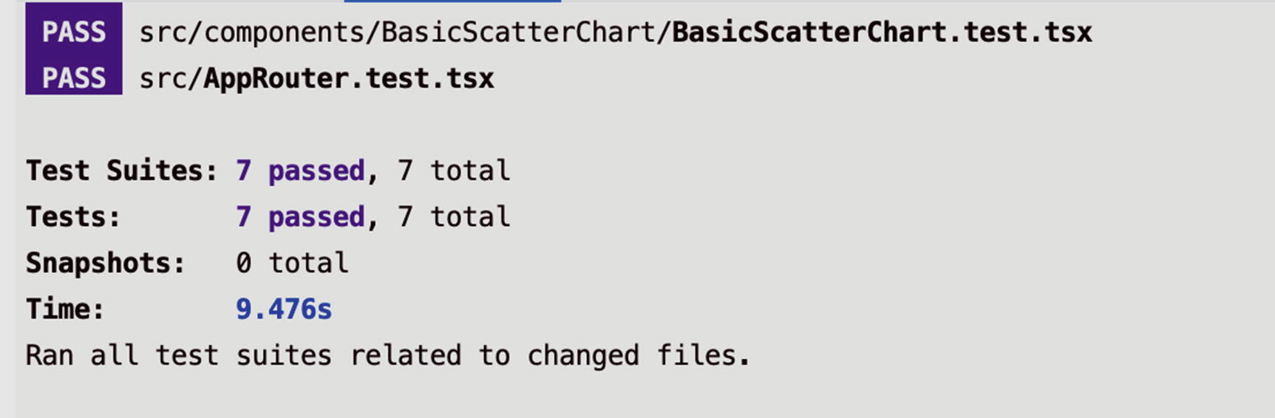Click the PASS badge for BasicScatterChart test
Image resolution: width=1275 pixels, height=418 pixels.
(74, 32)
